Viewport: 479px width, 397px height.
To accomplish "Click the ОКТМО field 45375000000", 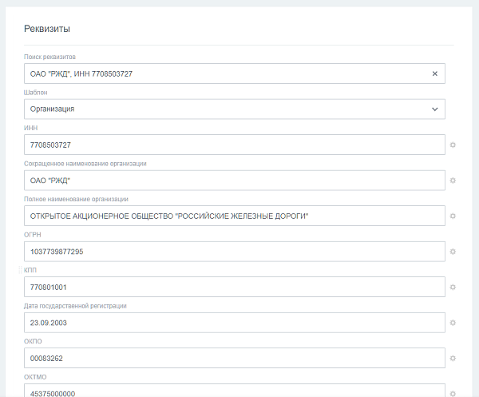I will [235, 391].
